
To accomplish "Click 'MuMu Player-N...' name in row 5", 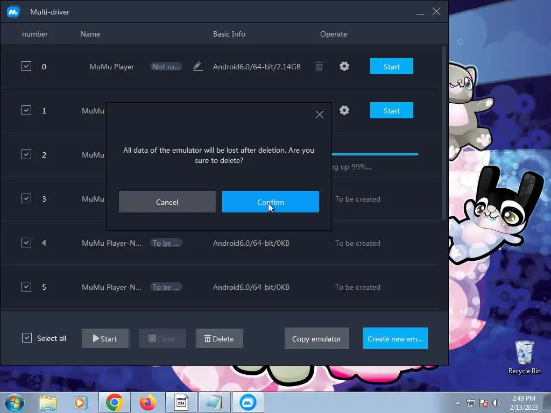I will click(112, 287).
